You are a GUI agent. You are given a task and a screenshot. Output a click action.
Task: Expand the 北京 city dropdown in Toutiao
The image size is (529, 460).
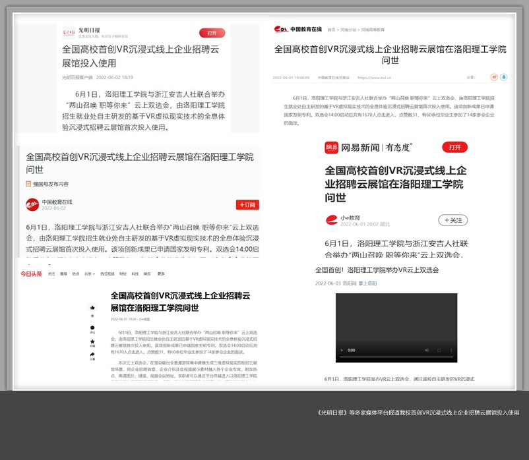pyautogui.click(x=89, y=273)
